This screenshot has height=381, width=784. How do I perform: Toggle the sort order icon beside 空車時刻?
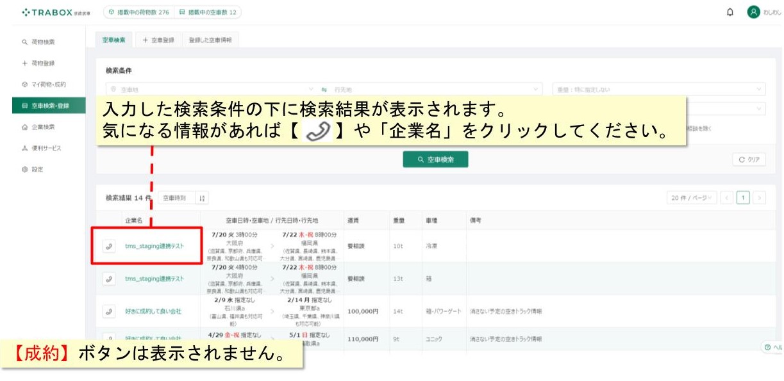202,199
